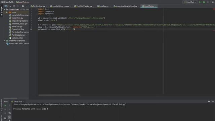
Task: Select Excel Tut.py in the project tree
Action: 16,18
